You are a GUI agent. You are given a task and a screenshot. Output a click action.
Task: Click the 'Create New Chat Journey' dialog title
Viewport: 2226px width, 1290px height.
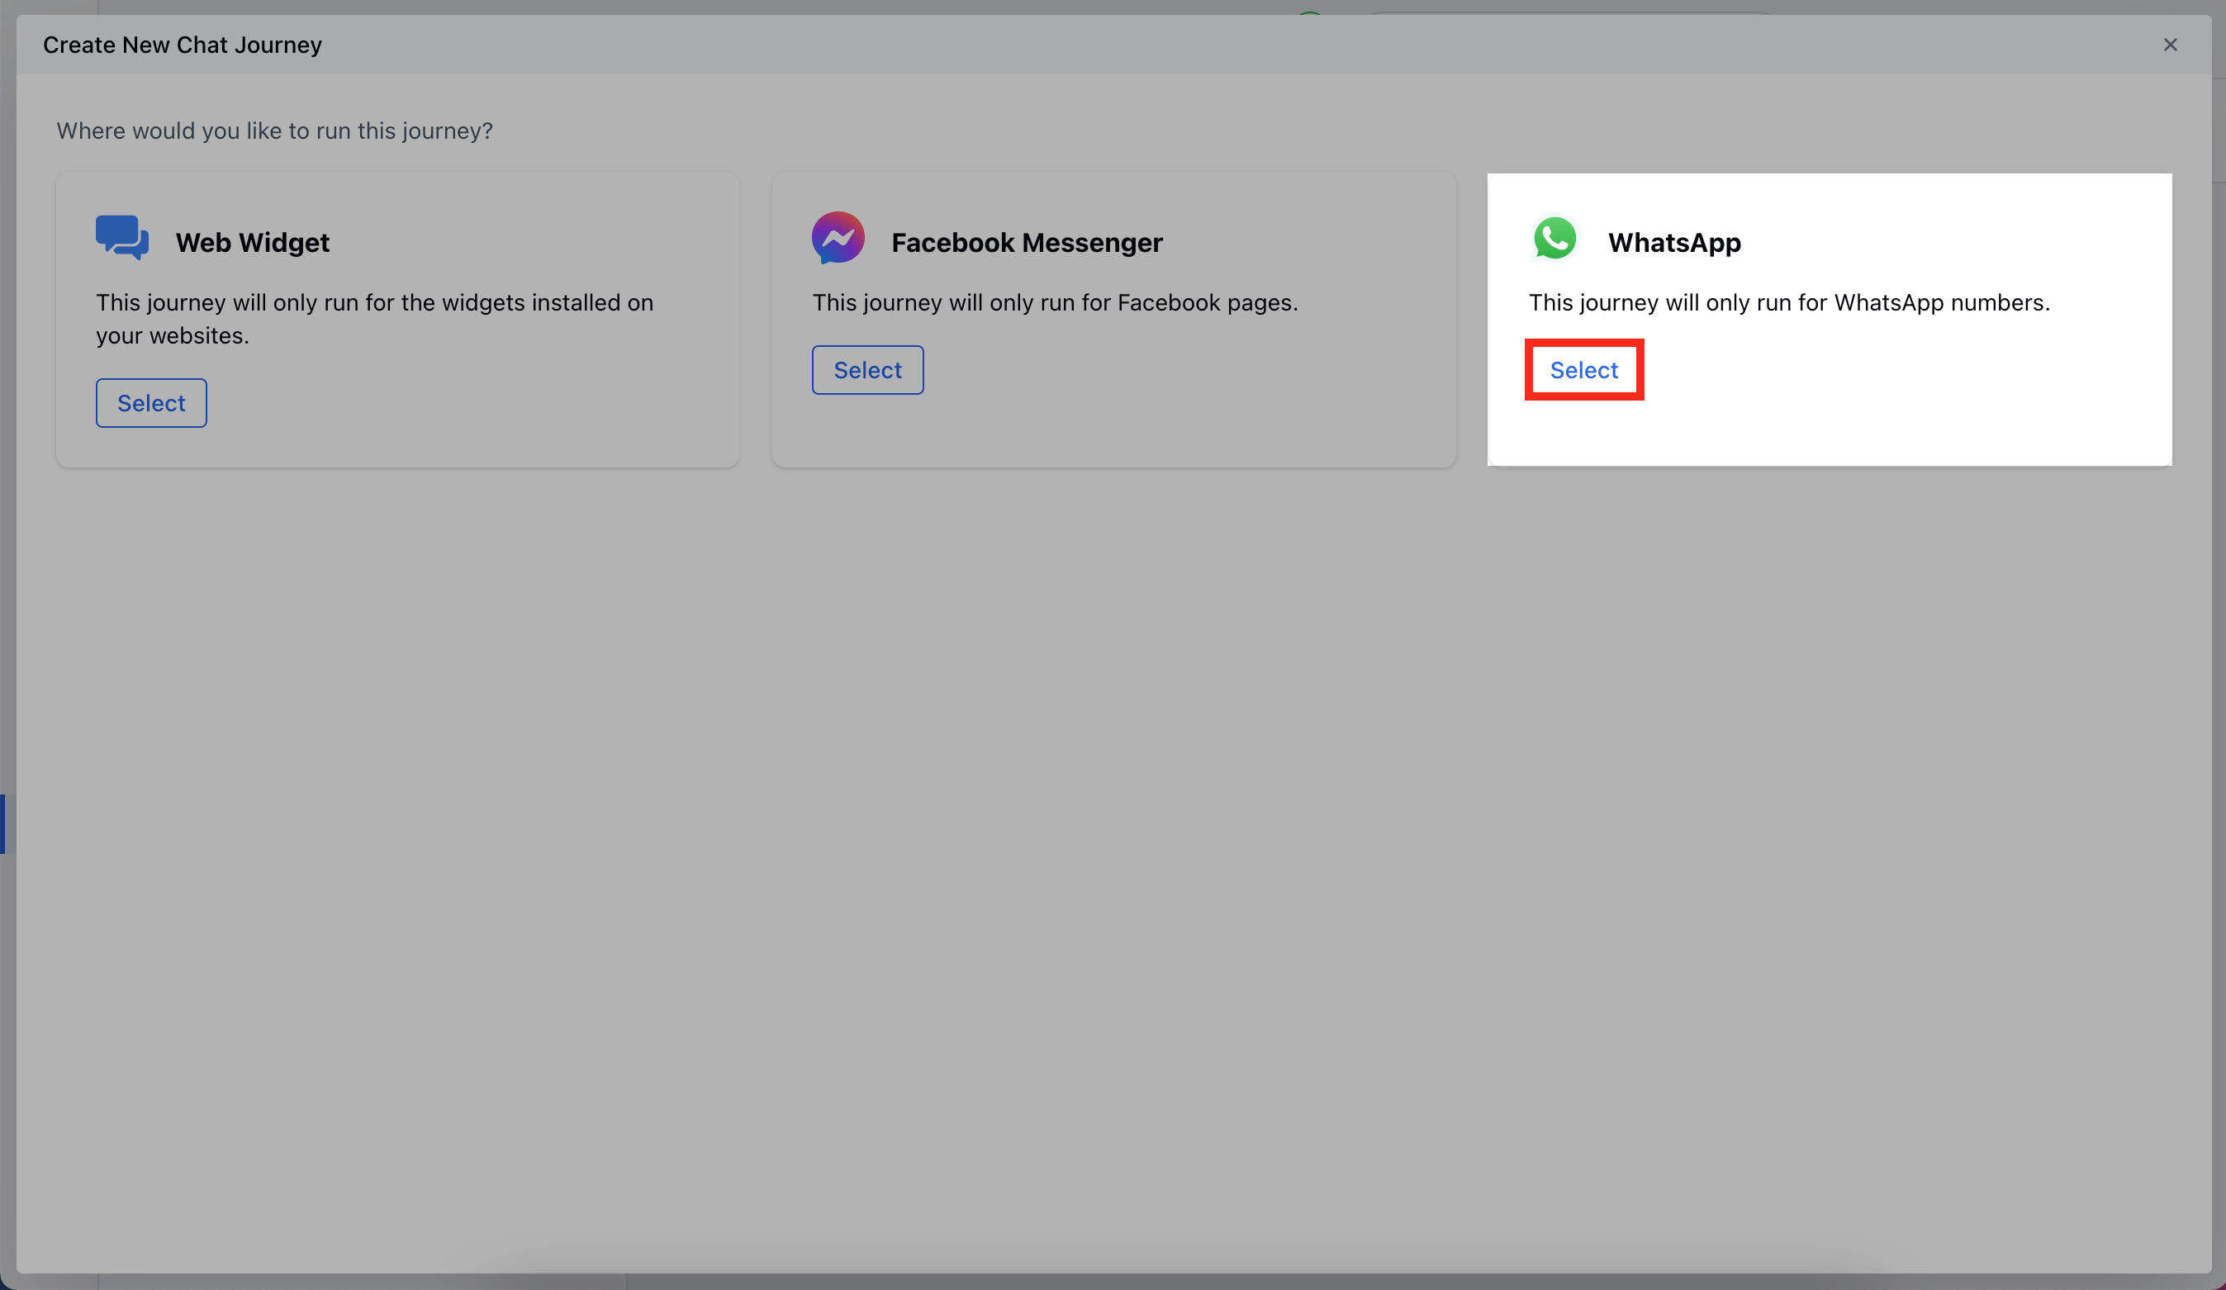183,44
